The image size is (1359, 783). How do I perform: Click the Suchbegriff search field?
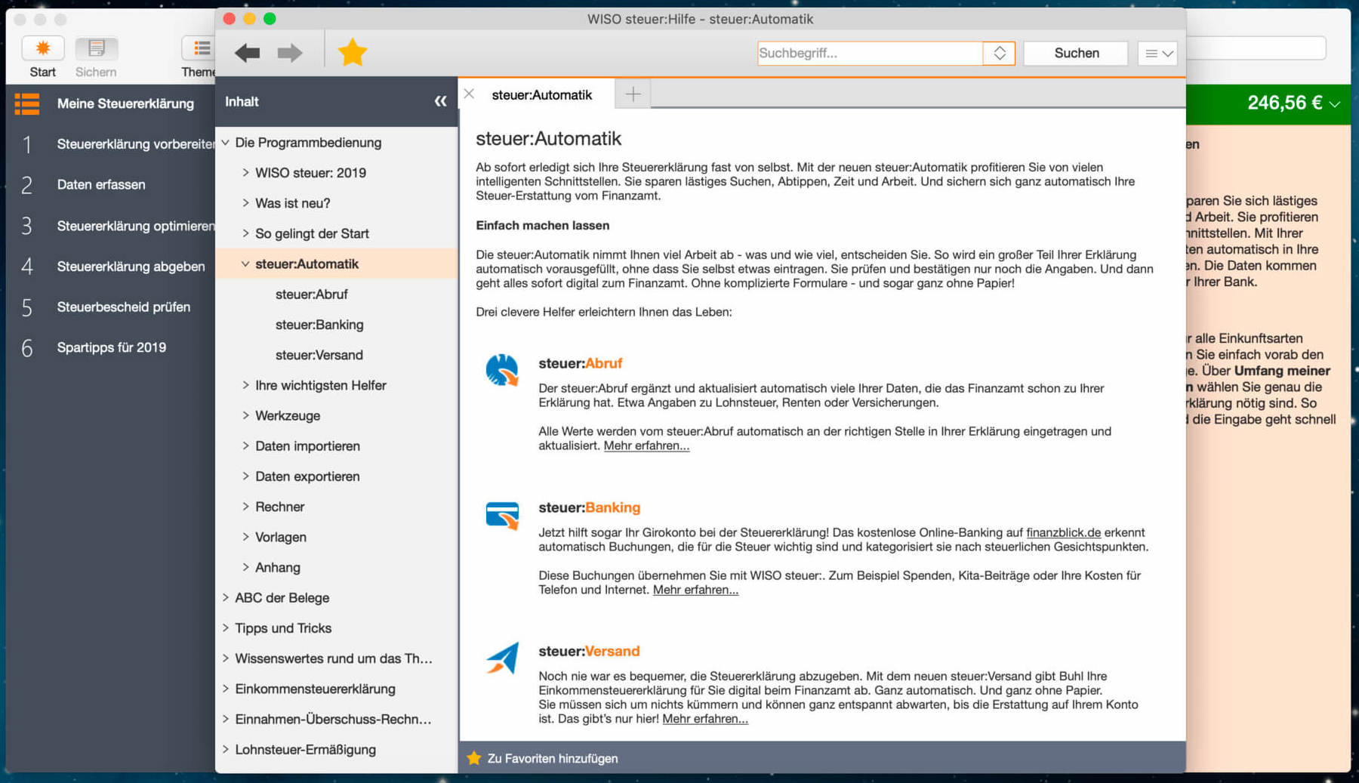[870, 53]
